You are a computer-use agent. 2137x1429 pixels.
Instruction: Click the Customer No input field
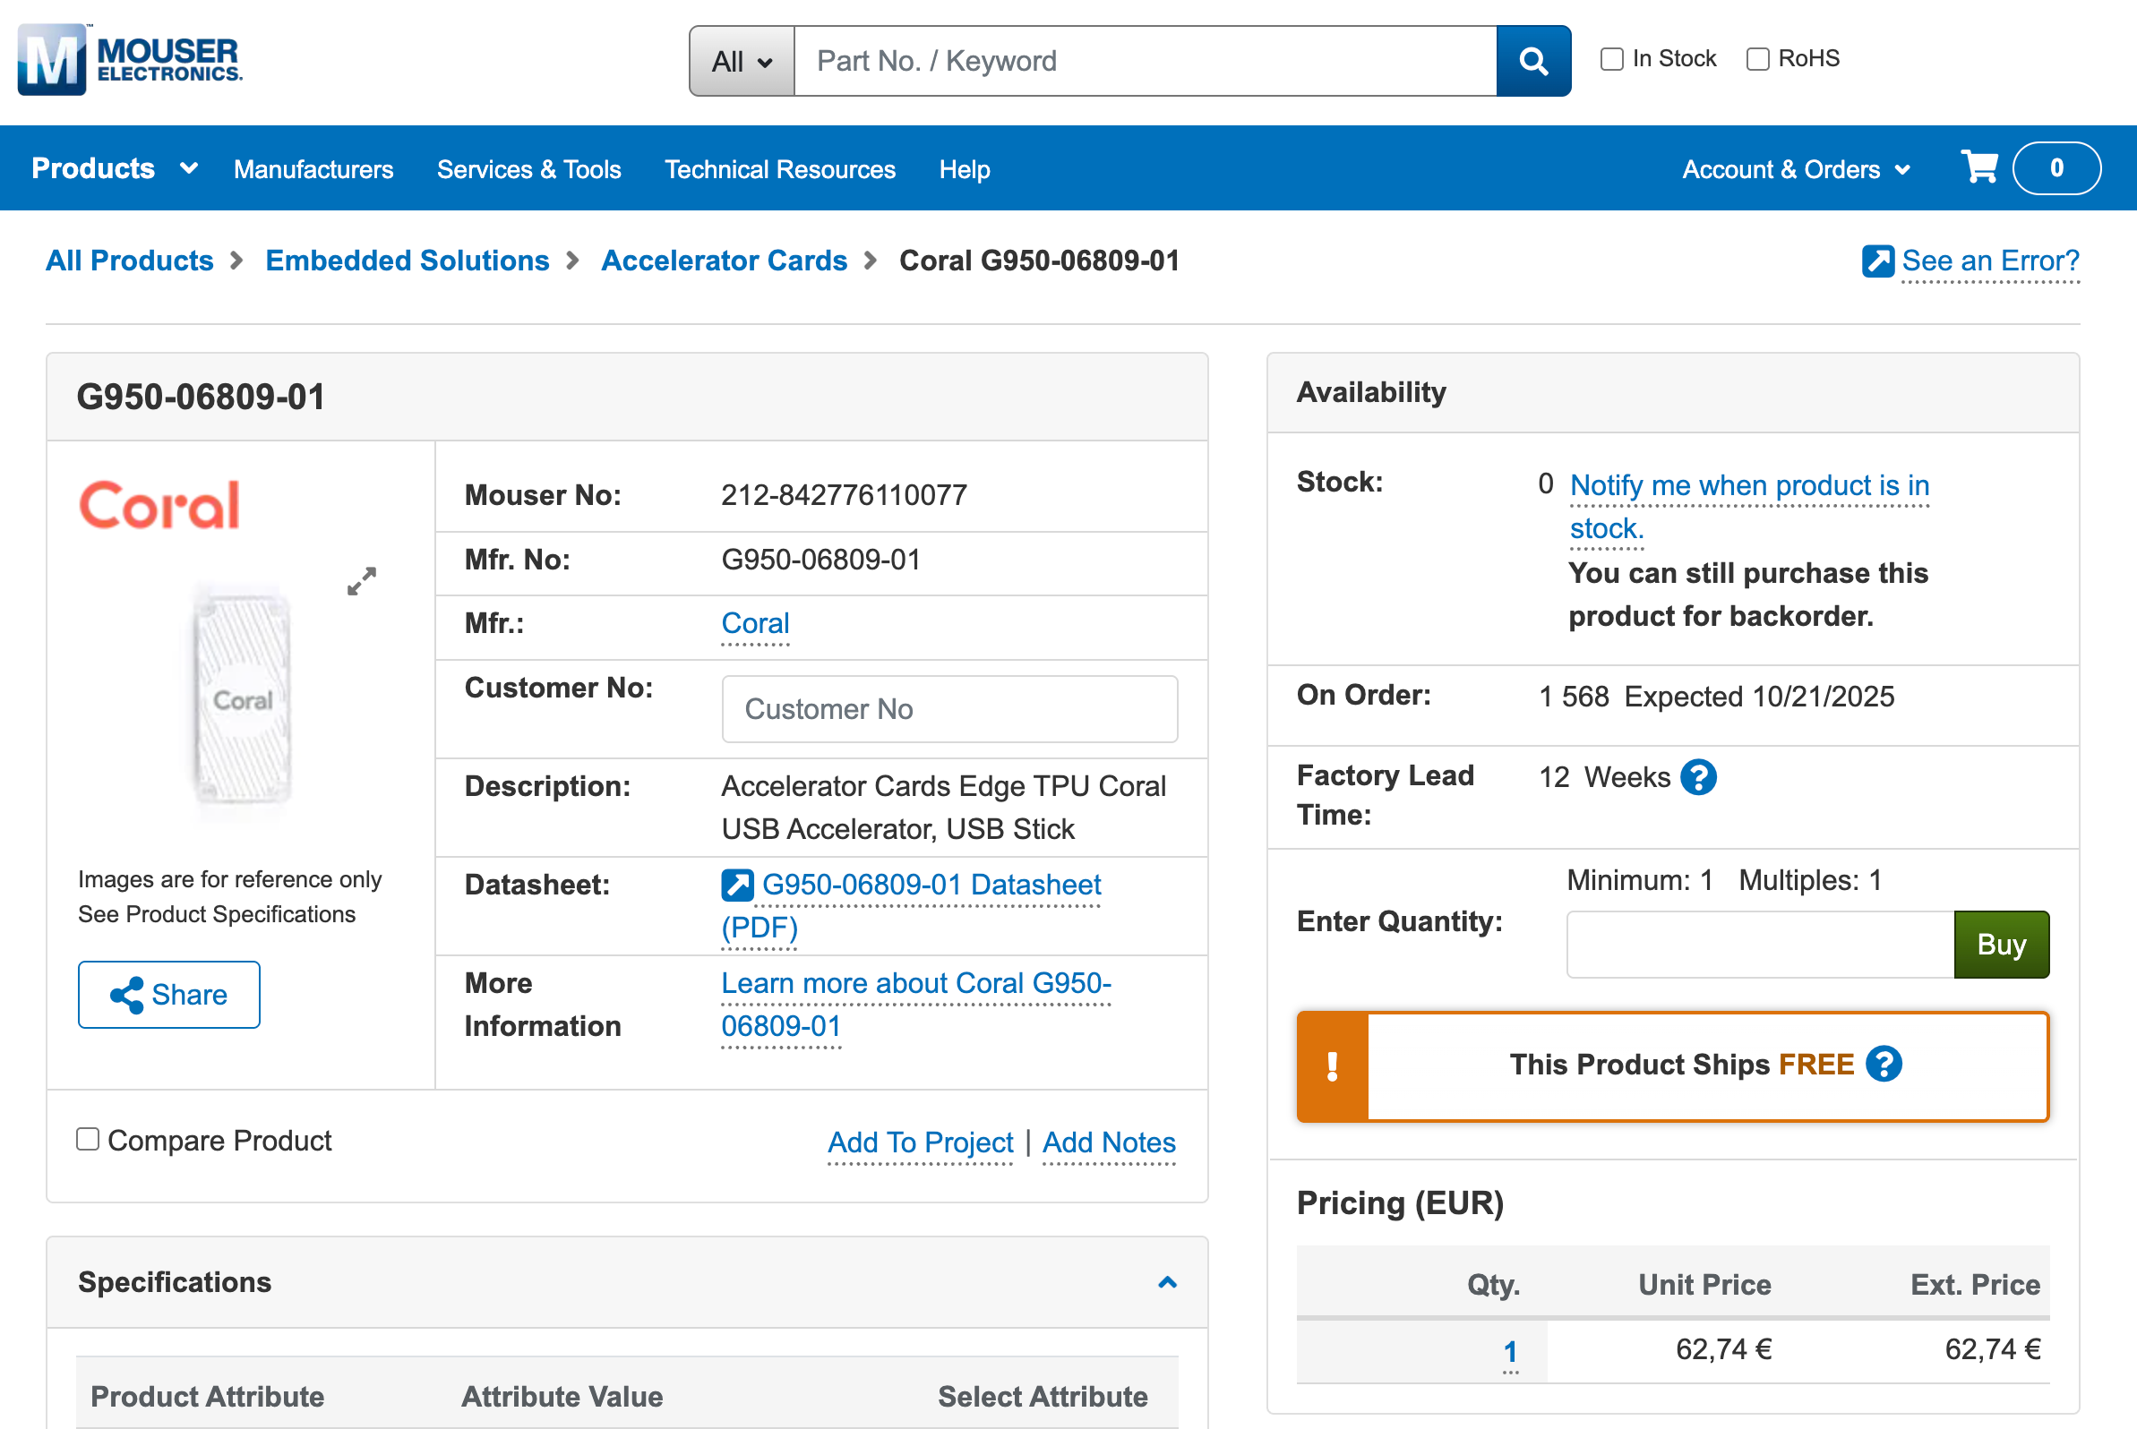click(949, 709)
